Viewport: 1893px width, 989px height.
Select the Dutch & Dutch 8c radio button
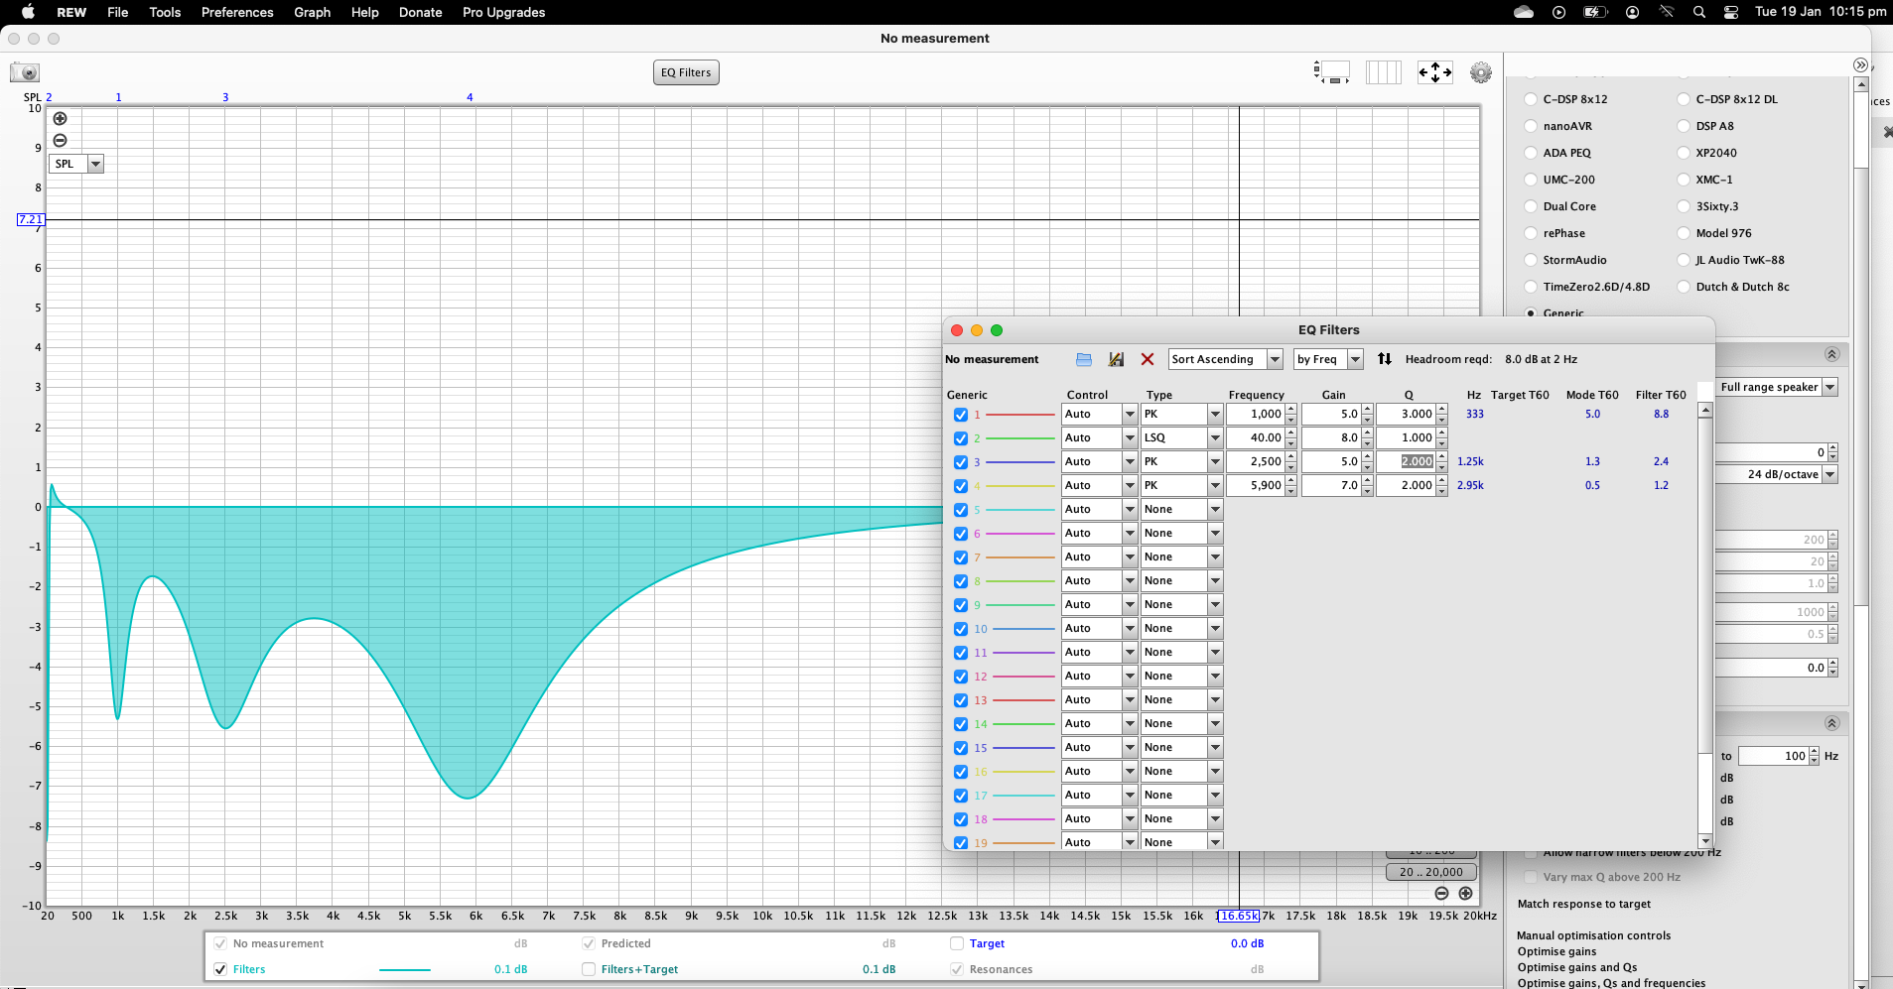1684,287
